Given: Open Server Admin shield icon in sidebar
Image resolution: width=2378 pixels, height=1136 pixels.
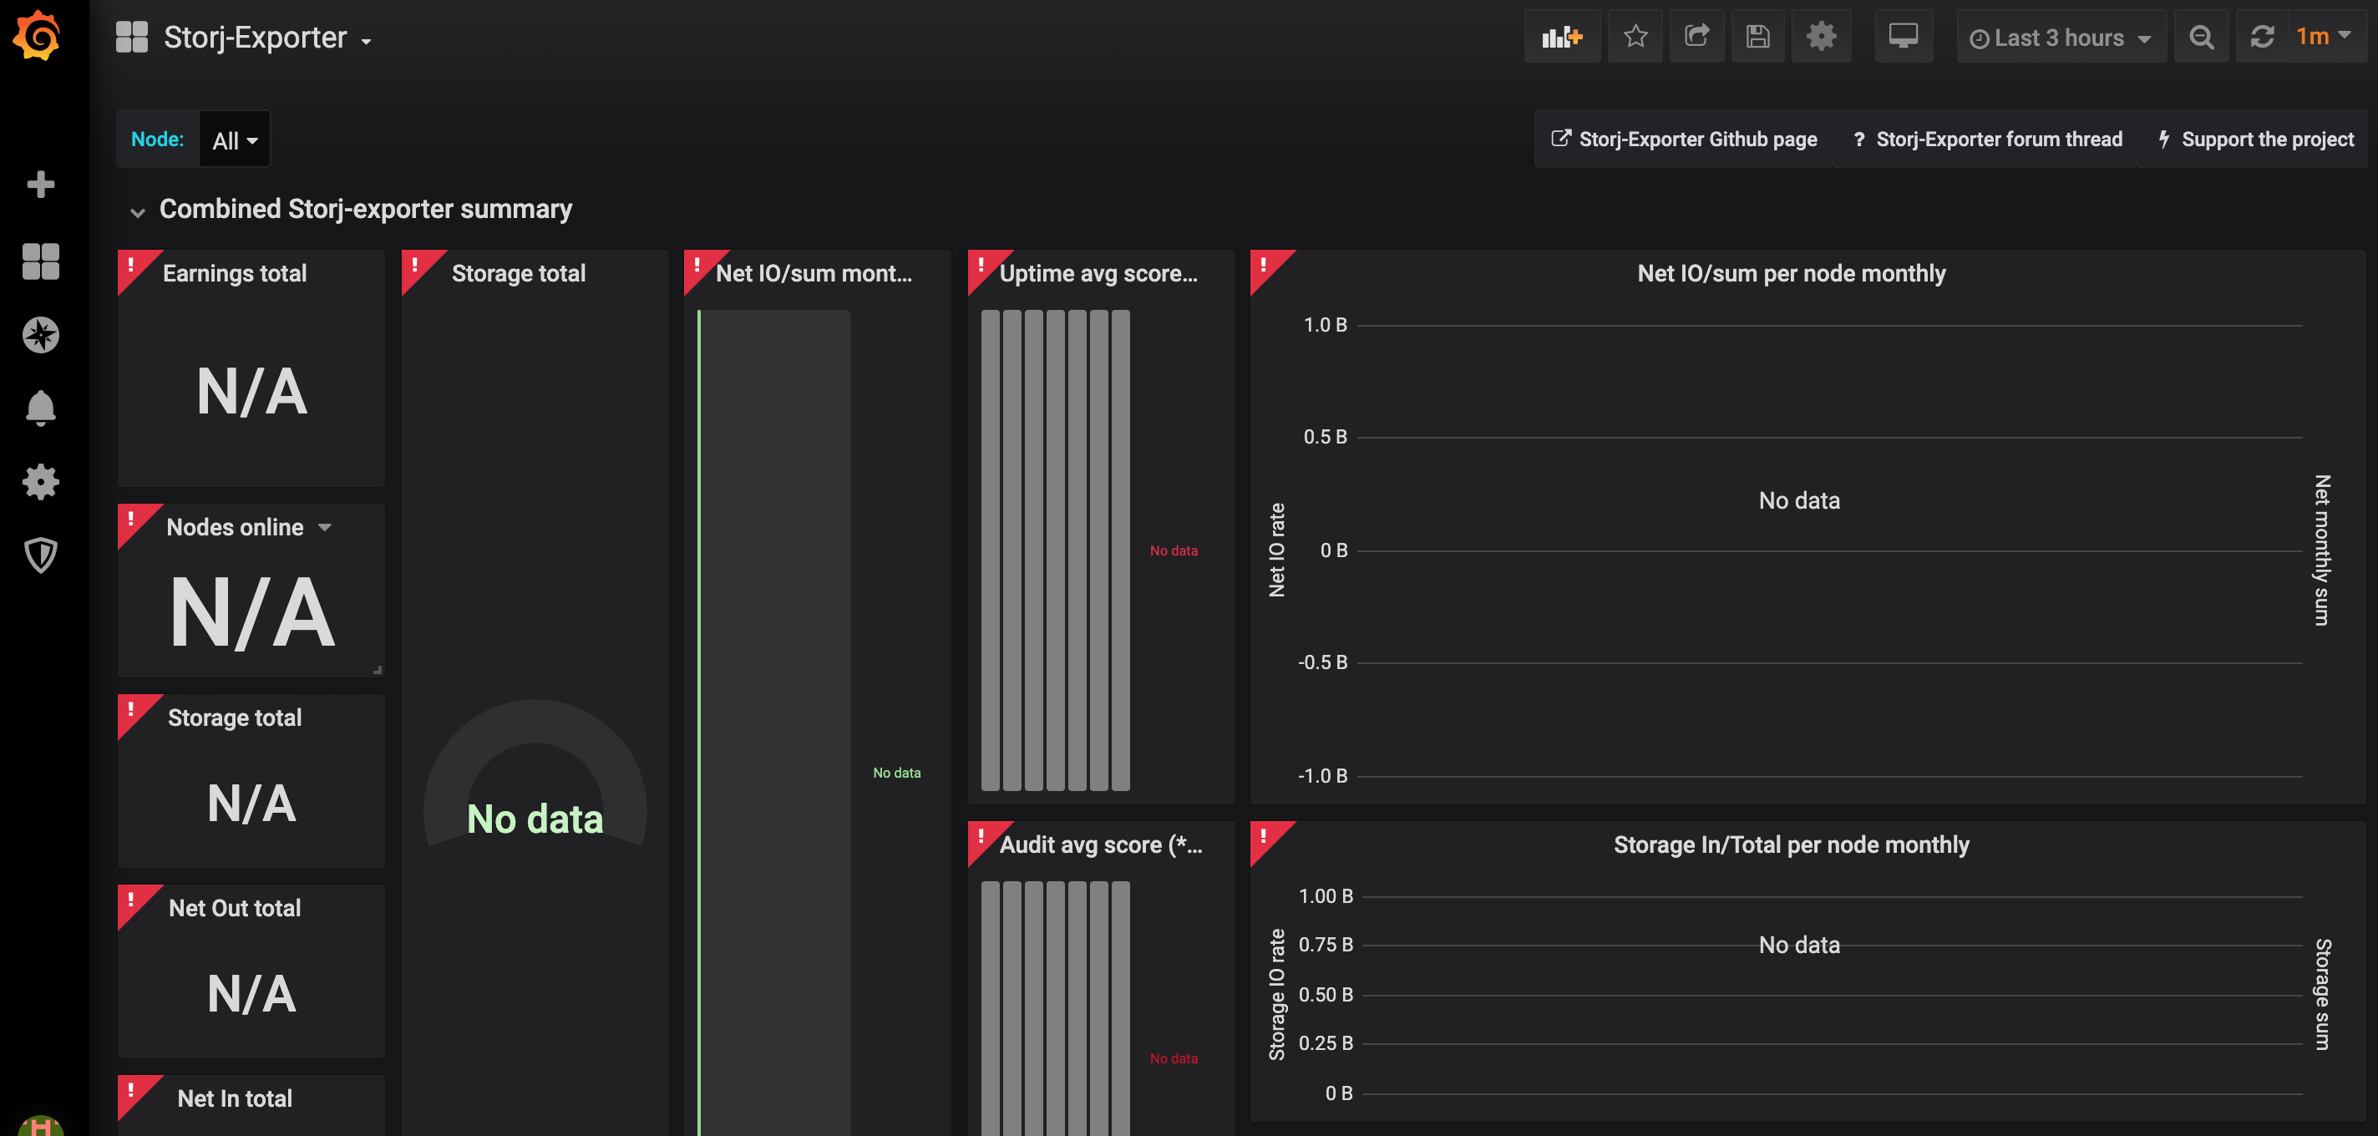Looking at the screenshot, I should (x=41, y=555).
